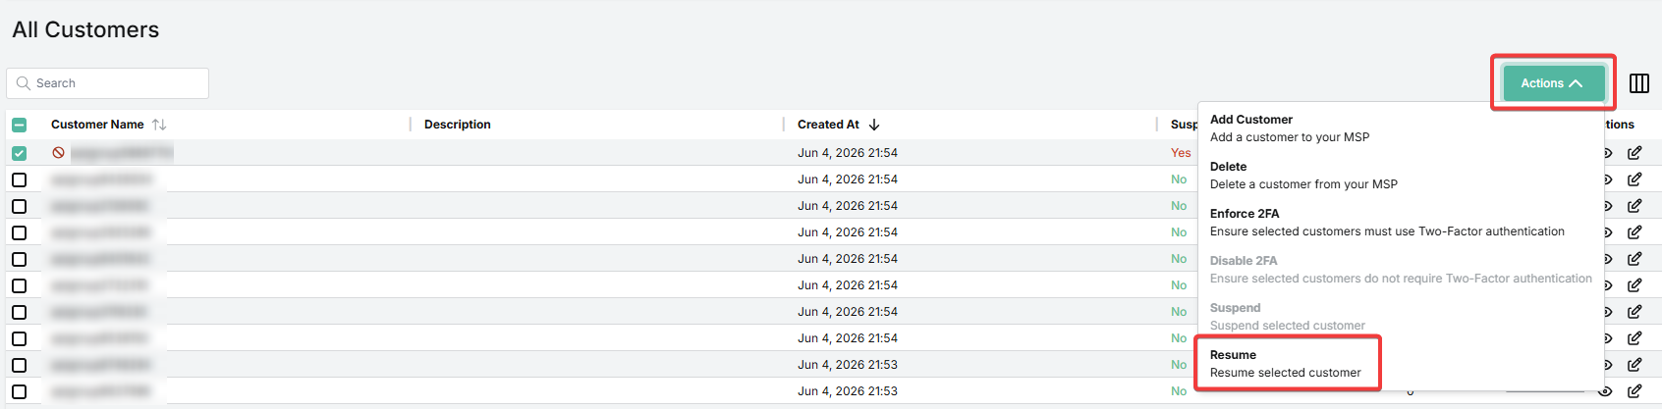
Task: Sort by Created At arrow icon
Action: click(x=874, y=125)
